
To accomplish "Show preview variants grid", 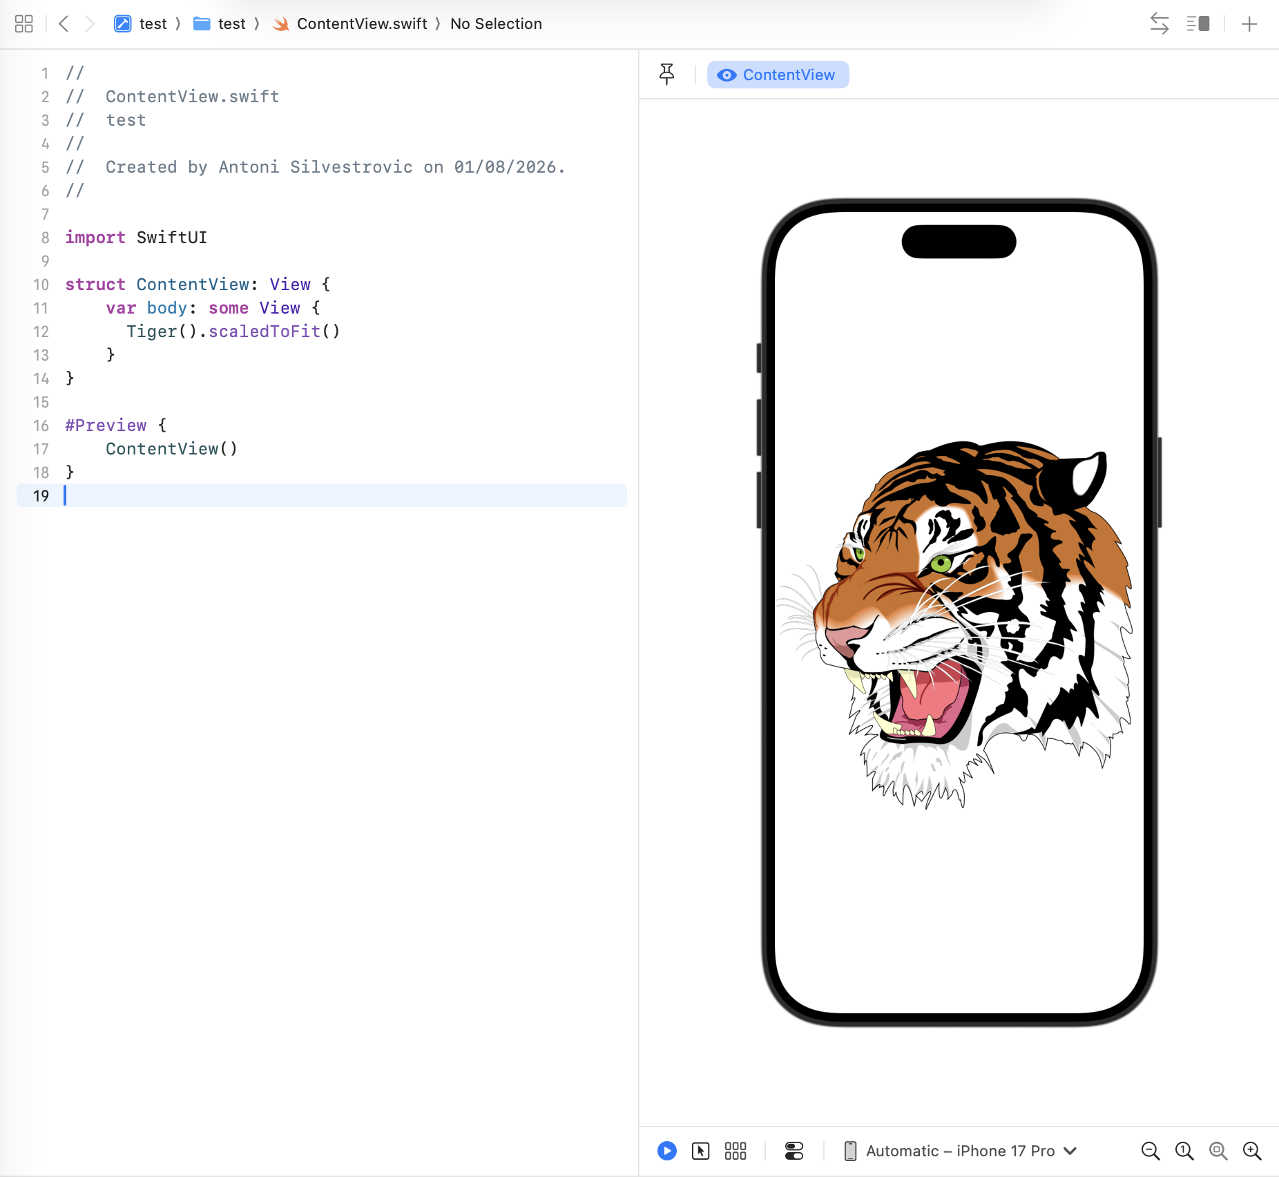I will coord(735,1151).
